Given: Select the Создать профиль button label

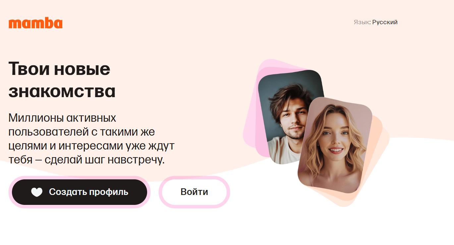Looking at the screenshot, I should 88,192.
